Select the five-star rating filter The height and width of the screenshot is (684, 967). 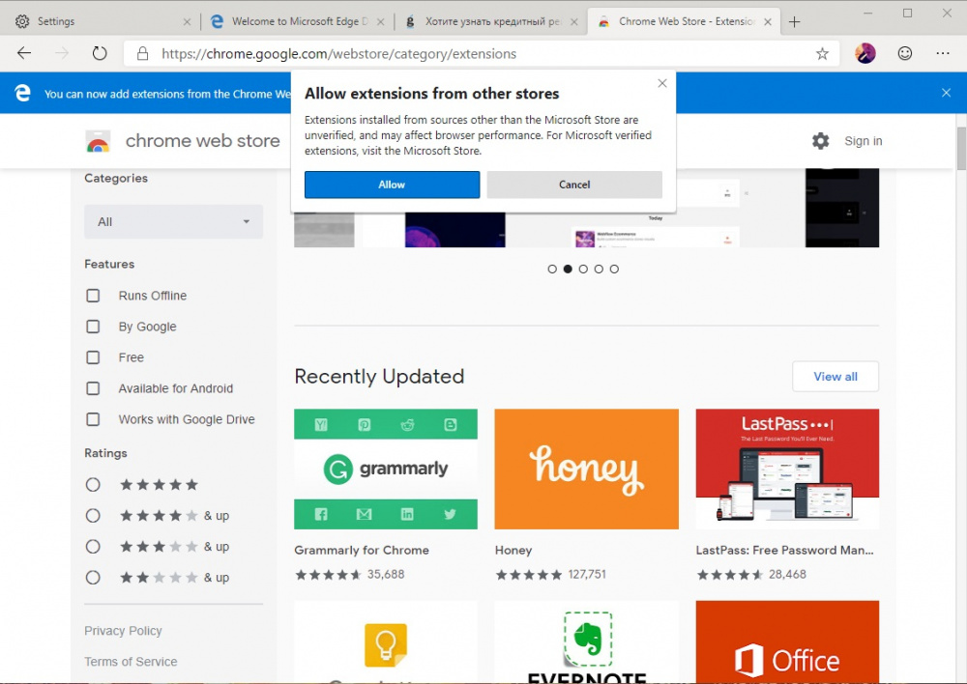(x=93, y=485)
